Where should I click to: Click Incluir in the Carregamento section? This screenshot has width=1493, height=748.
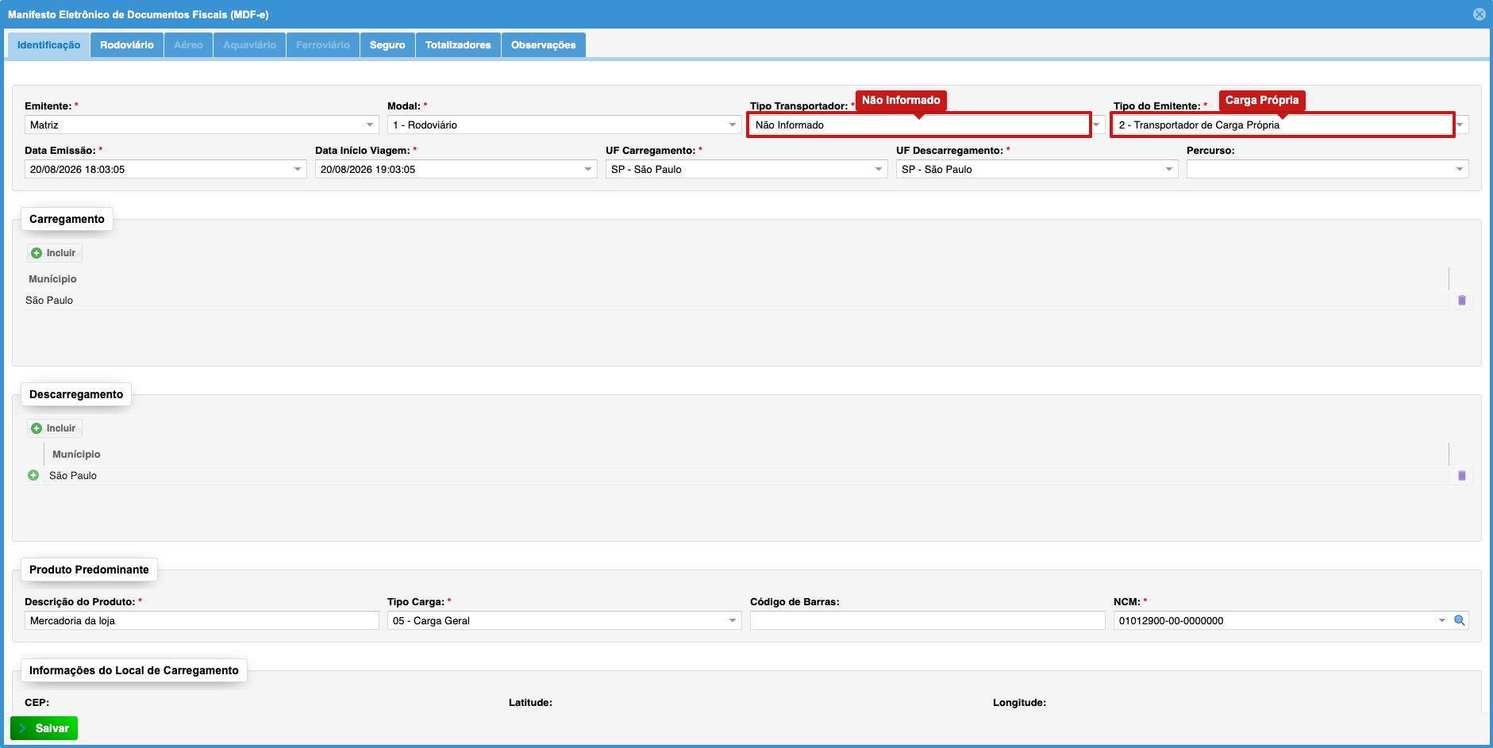point(54,253)
